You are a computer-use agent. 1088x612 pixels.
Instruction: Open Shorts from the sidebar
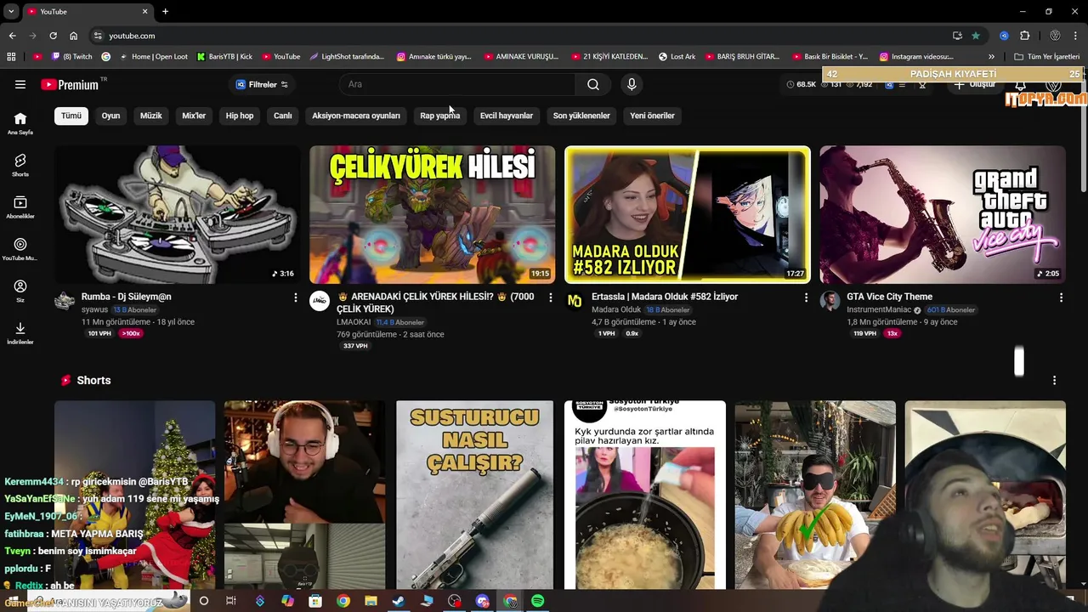tap(20, 165)
